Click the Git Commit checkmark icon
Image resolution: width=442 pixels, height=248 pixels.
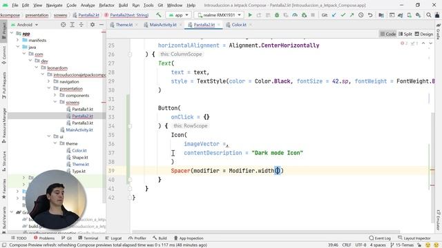[x=343, y=15]
